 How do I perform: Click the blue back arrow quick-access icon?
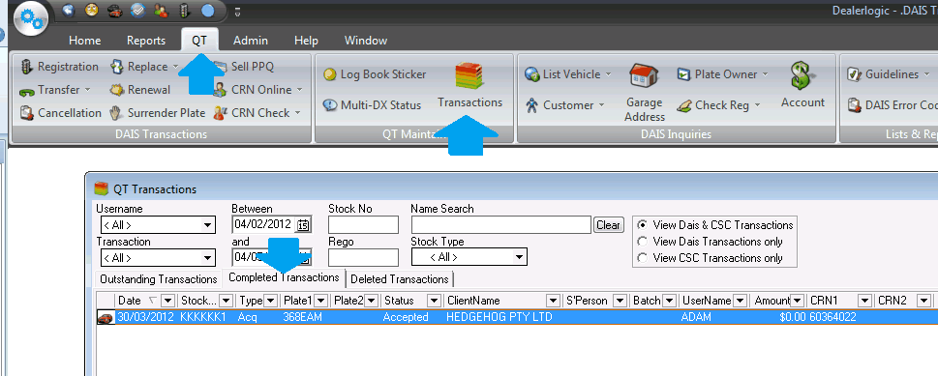(68, 11)
